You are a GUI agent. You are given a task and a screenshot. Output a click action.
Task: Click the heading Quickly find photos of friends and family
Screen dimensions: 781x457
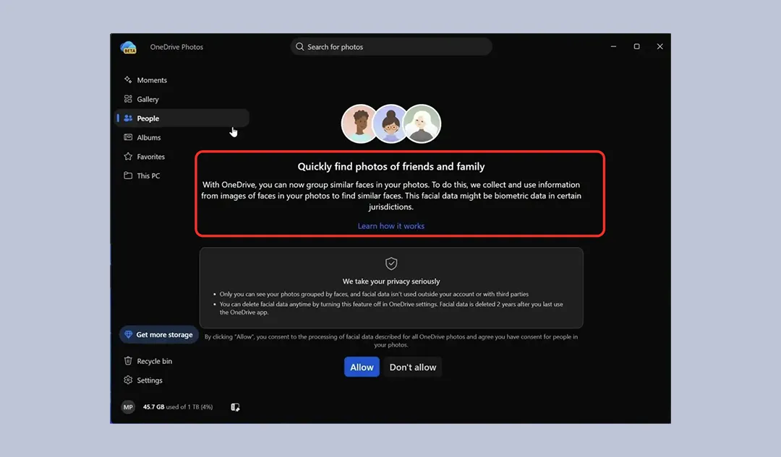(391, 167)
